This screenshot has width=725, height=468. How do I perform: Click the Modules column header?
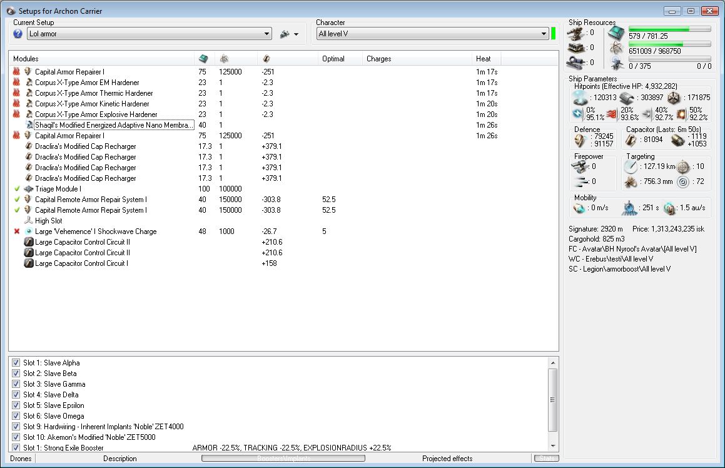(101, 59)
